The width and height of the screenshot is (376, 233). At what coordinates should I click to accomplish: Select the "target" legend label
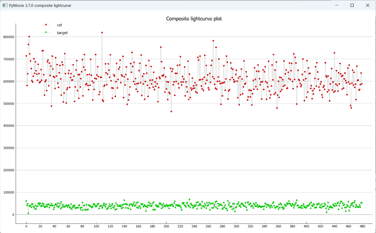[62, 33]
